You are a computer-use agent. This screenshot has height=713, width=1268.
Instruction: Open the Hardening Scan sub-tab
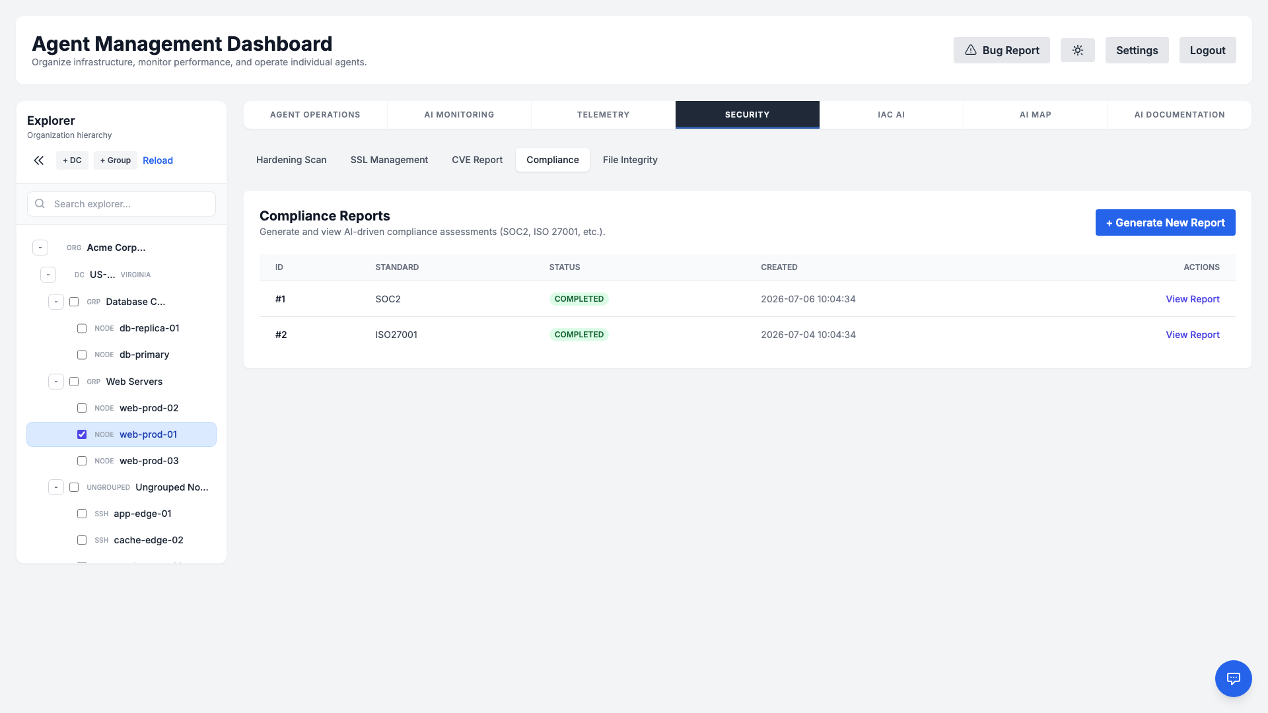291,160
